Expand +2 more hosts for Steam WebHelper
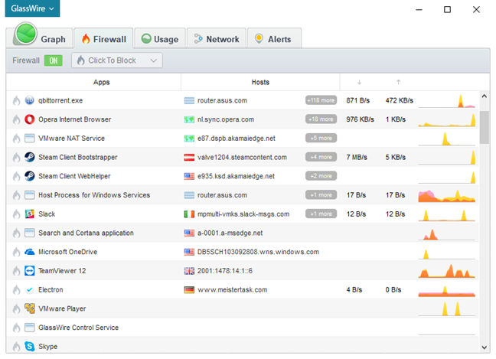Viewport: 496px width, 359px height. point(321,176)
